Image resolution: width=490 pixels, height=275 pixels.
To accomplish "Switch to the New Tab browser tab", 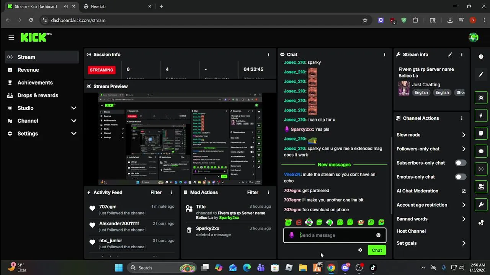I will coord(116,6).
